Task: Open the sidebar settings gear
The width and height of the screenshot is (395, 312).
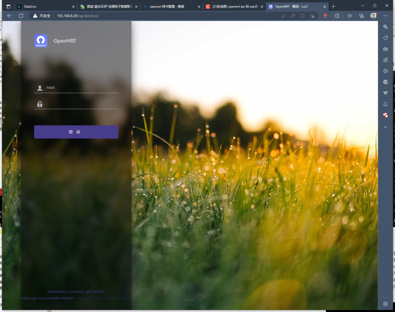Action: tap(385, 304)
